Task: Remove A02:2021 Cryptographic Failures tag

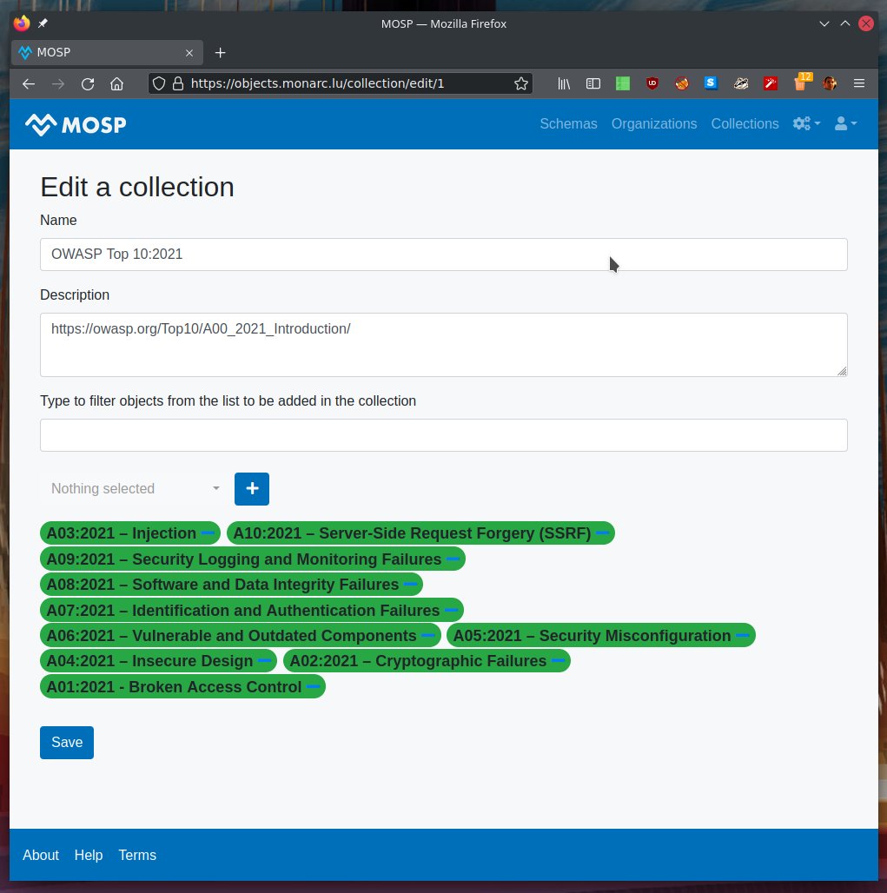Action: 559,661
